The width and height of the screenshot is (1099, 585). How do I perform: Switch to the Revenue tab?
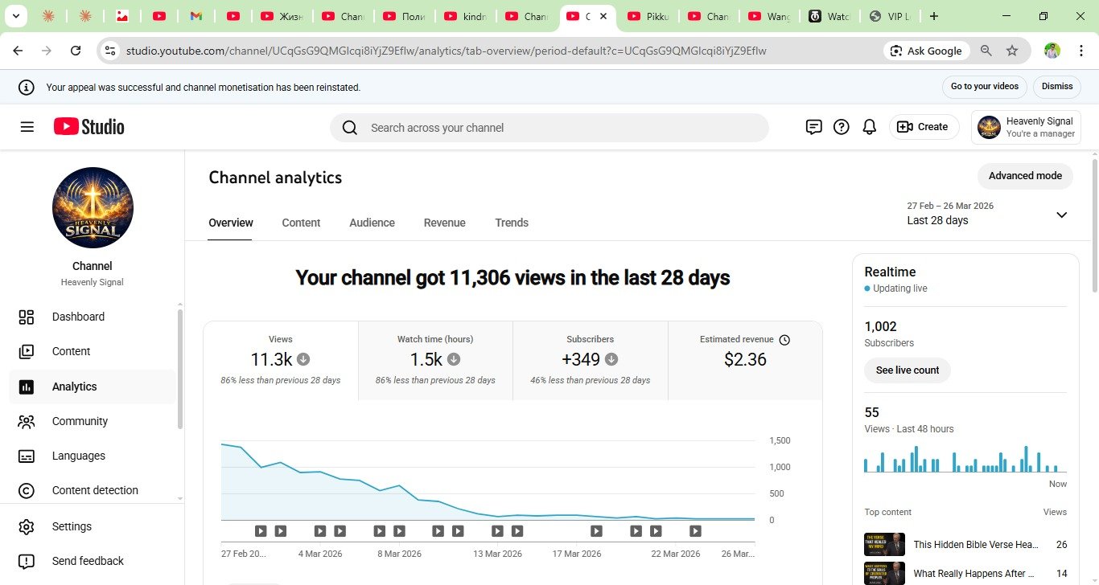444,223
